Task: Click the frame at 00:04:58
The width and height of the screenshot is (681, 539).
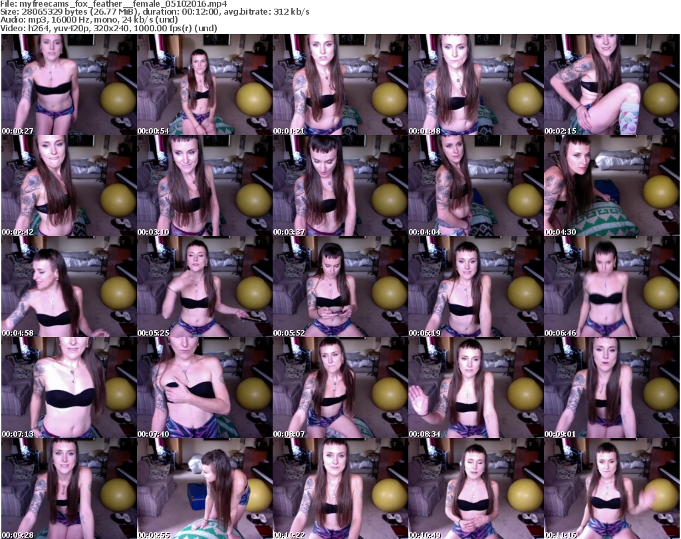Action: point(68,286)
